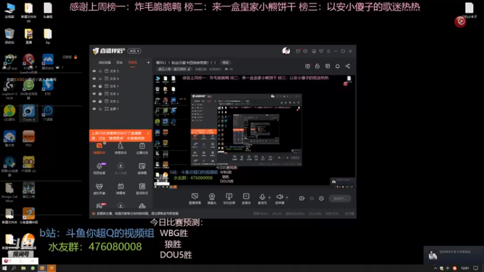Viewport: 484px width, 272px height.
Task: Click the 直播中 live status button
Action: 340,199
